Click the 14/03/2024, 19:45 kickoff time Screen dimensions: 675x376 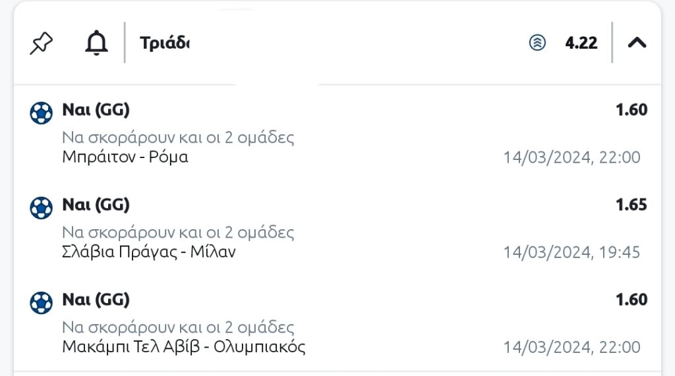pos(572,252)
